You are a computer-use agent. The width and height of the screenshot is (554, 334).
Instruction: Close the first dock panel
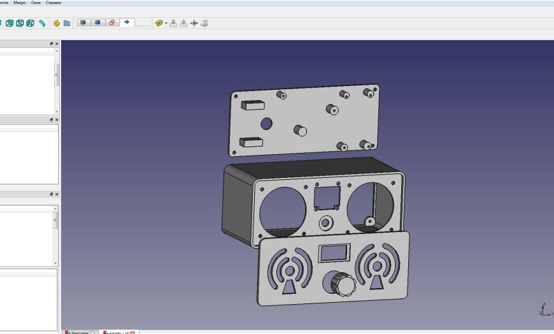click(x=57, y=43)
